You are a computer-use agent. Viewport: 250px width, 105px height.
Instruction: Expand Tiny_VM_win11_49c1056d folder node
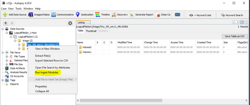(19, 45)
